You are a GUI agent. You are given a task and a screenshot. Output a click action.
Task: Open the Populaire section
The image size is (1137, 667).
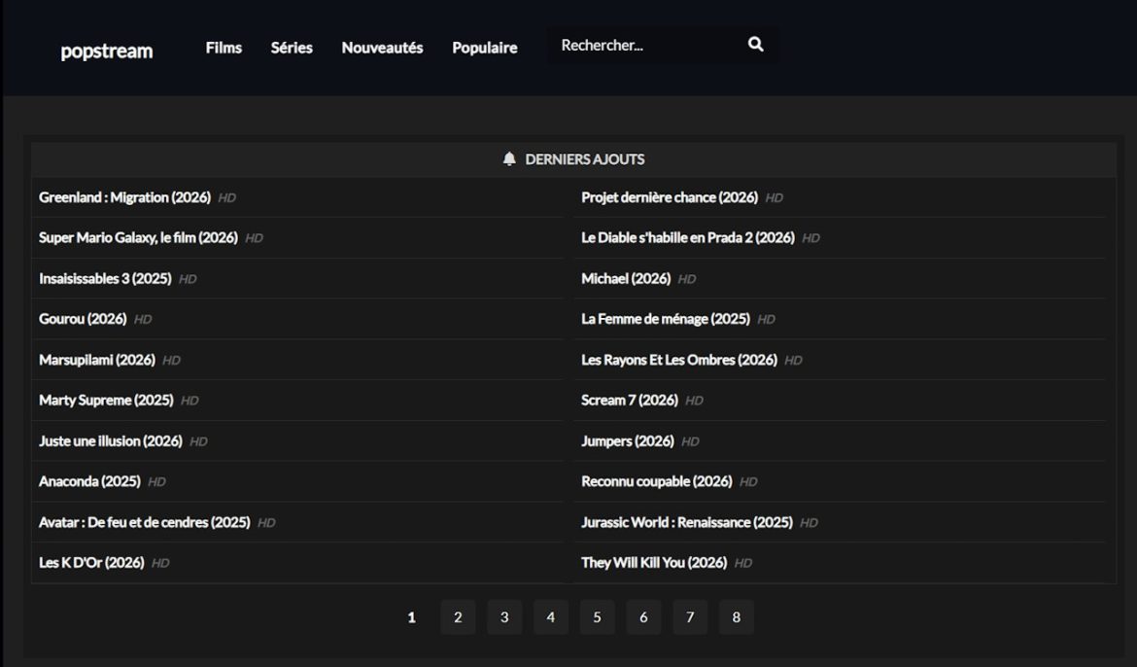click(x=484, y=48)
